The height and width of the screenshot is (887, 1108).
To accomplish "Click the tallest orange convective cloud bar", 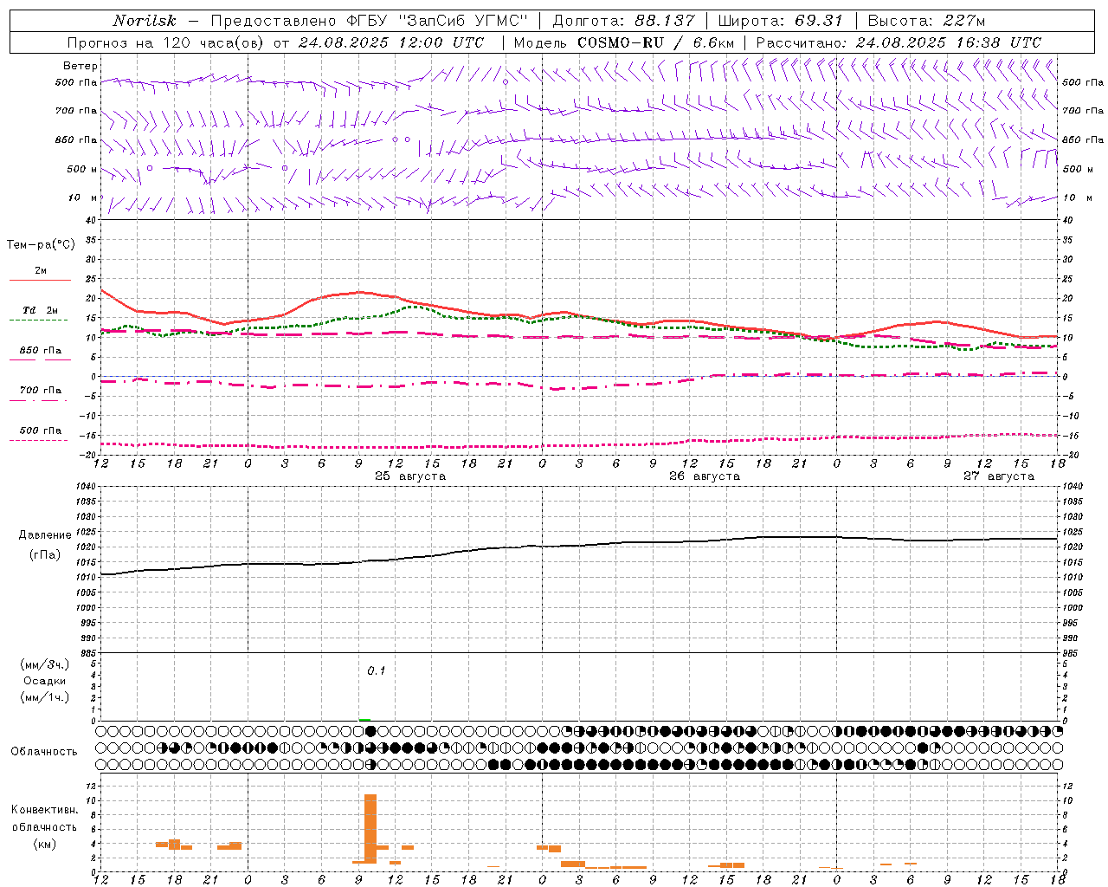I will [370, 828].
